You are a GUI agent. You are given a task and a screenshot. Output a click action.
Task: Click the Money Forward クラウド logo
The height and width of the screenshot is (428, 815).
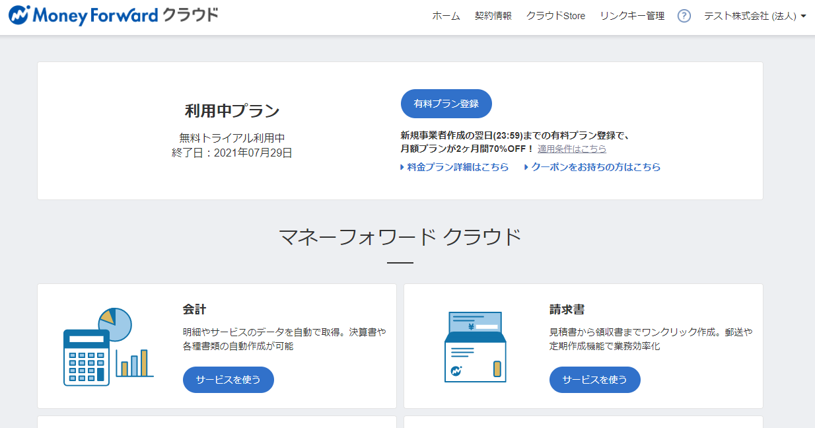tap(114, 15)
